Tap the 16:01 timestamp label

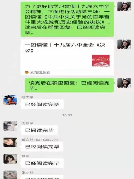(67, 115)
